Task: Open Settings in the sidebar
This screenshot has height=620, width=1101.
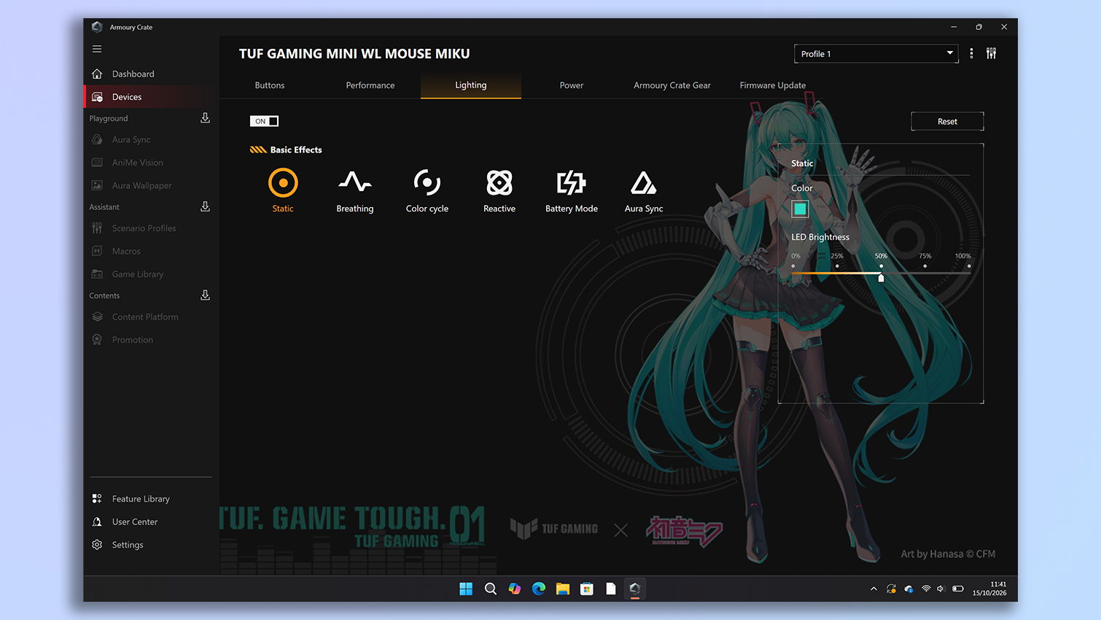Action: 151,545
